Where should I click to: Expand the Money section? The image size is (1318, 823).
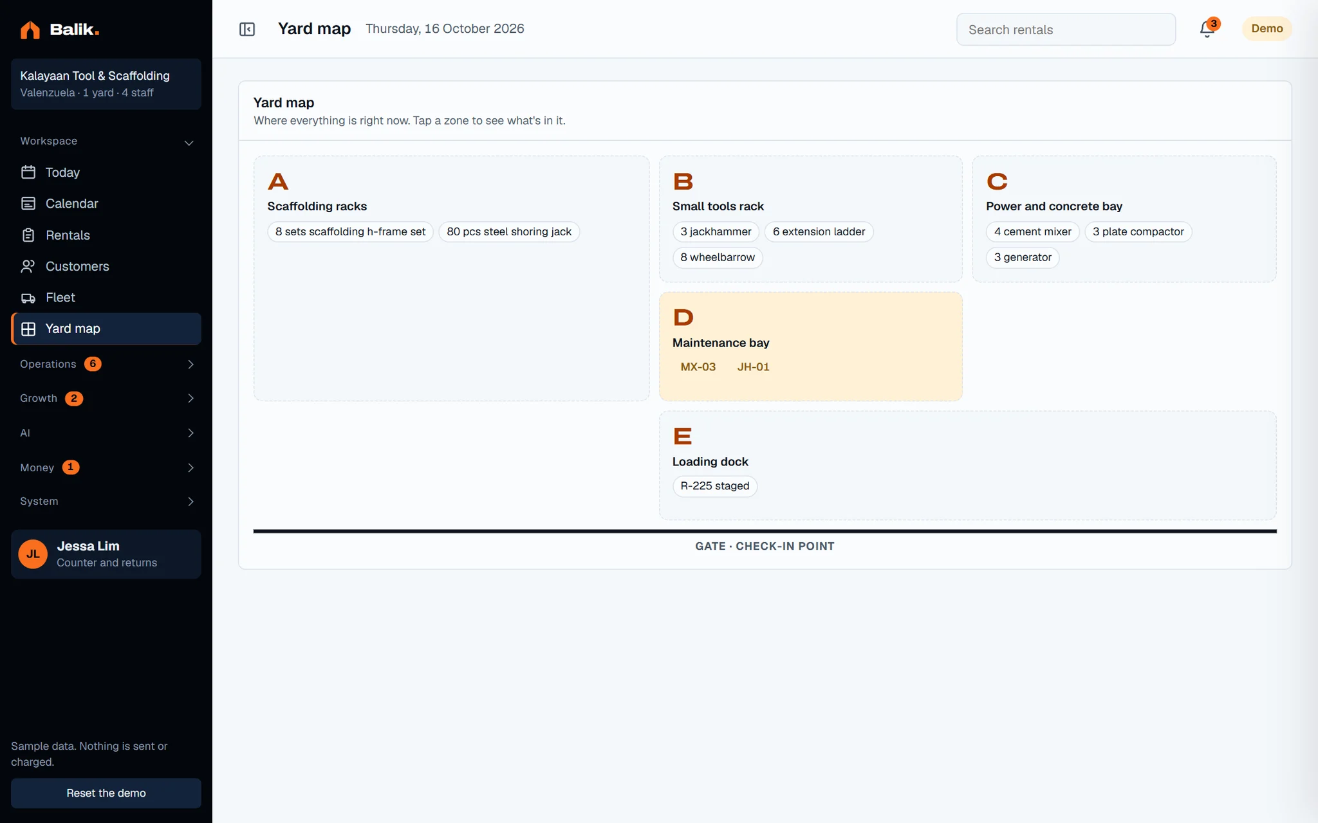pos(106,467)
